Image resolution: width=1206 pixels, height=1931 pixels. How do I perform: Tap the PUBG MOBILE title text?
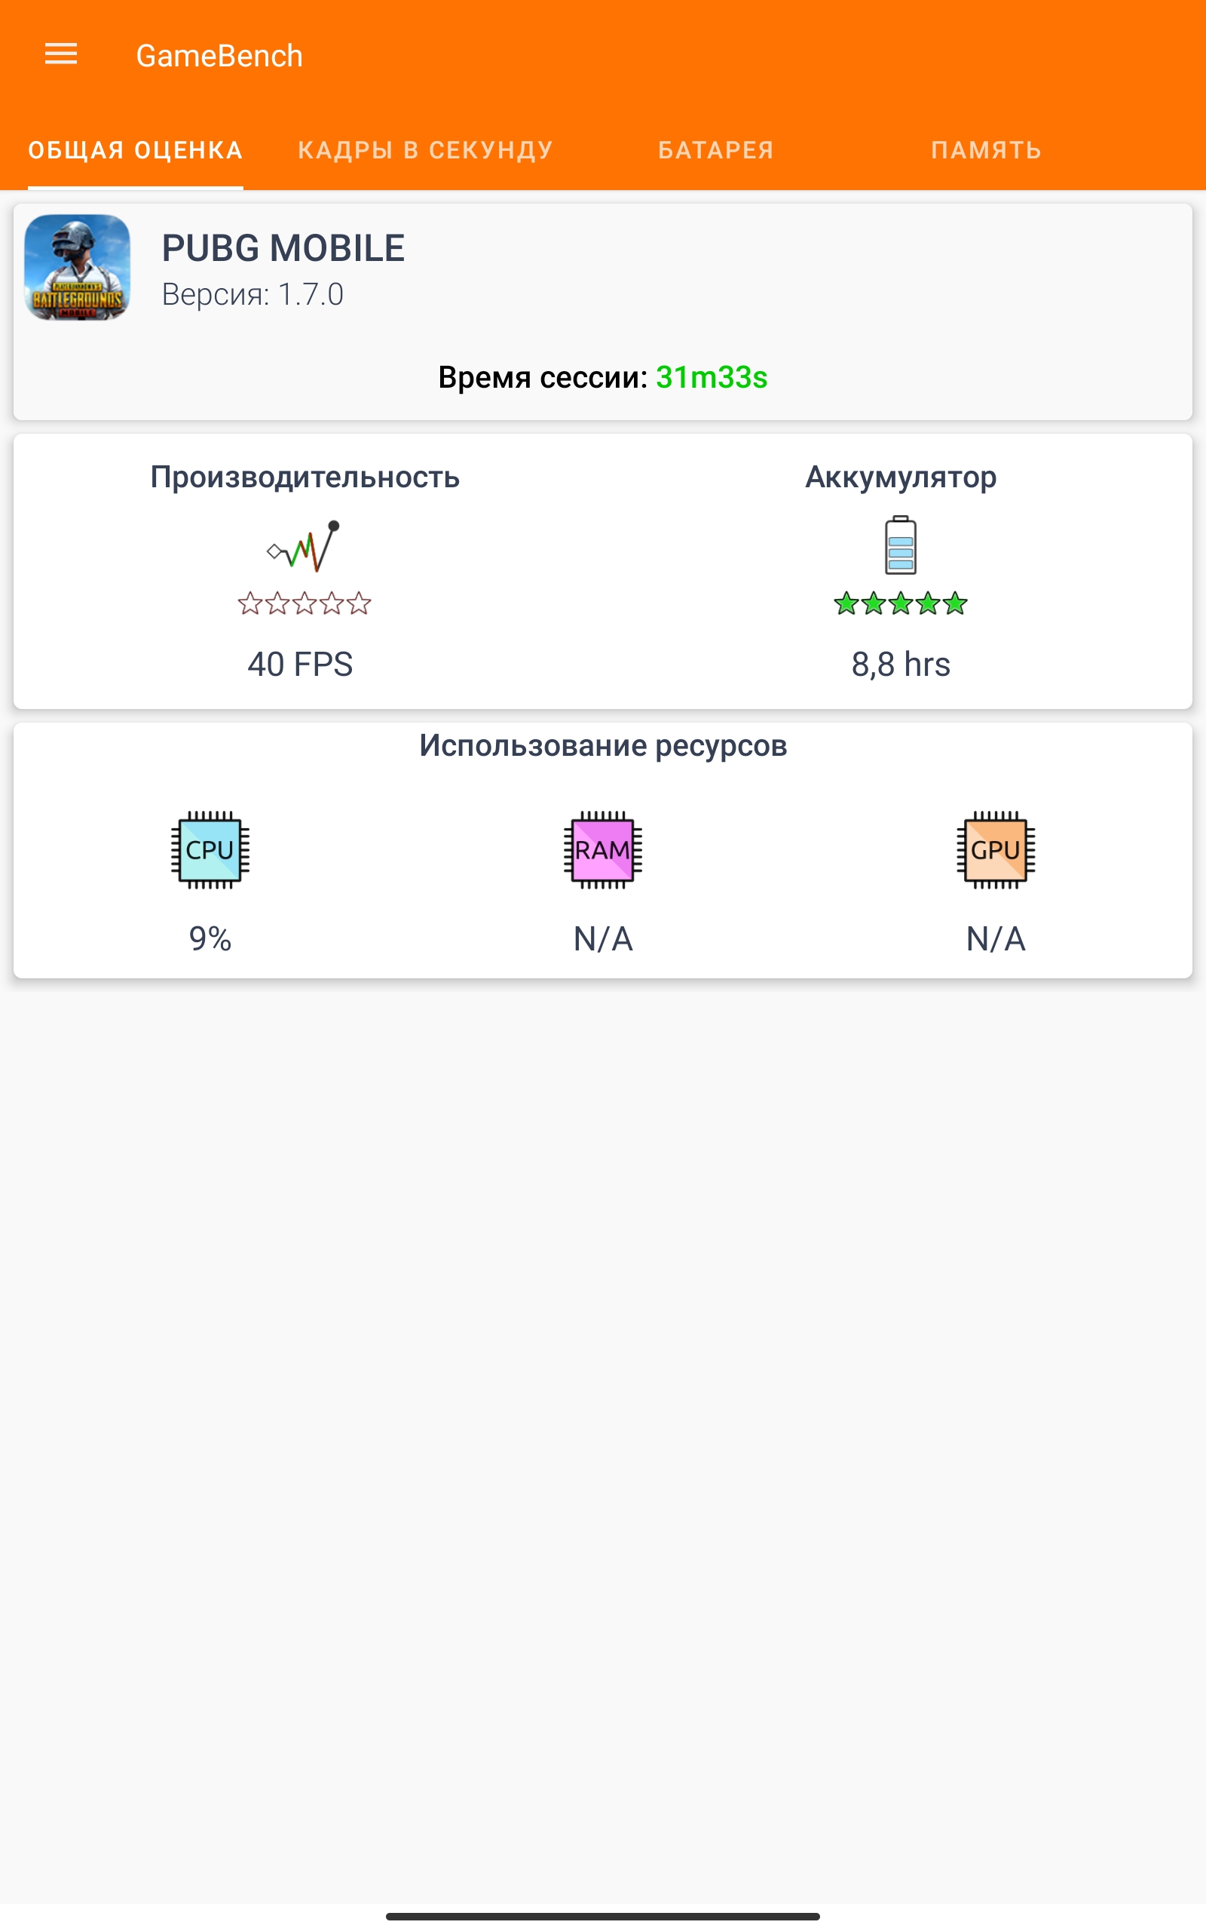[283, 248]
